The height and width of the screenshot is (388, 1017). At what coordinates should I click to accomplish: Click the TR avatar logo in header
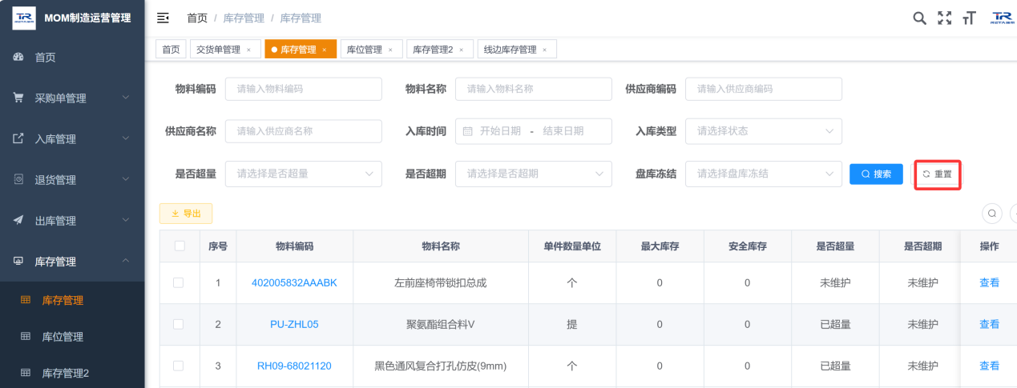click(1002, 18)
